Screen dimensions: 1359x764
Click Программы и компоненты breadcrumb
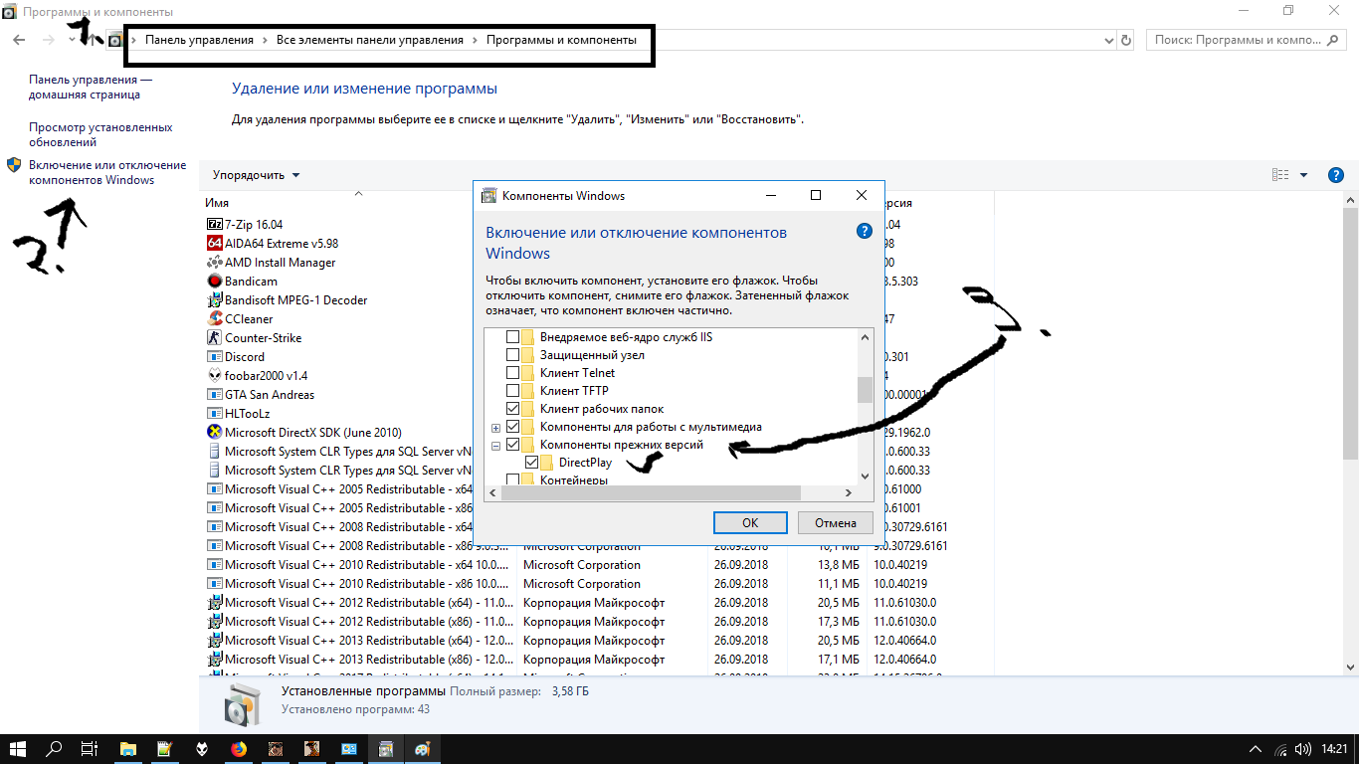click(561, 40)
